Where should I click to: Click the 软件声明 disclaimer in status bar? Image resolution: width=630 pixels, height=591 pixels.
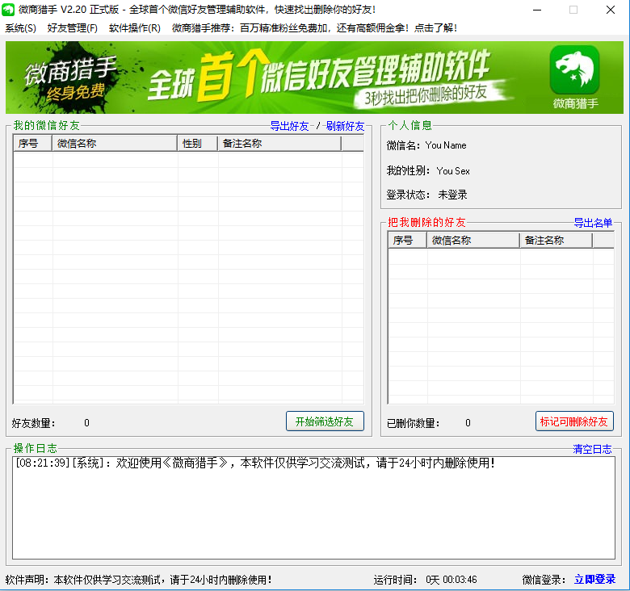click(139, 580)
